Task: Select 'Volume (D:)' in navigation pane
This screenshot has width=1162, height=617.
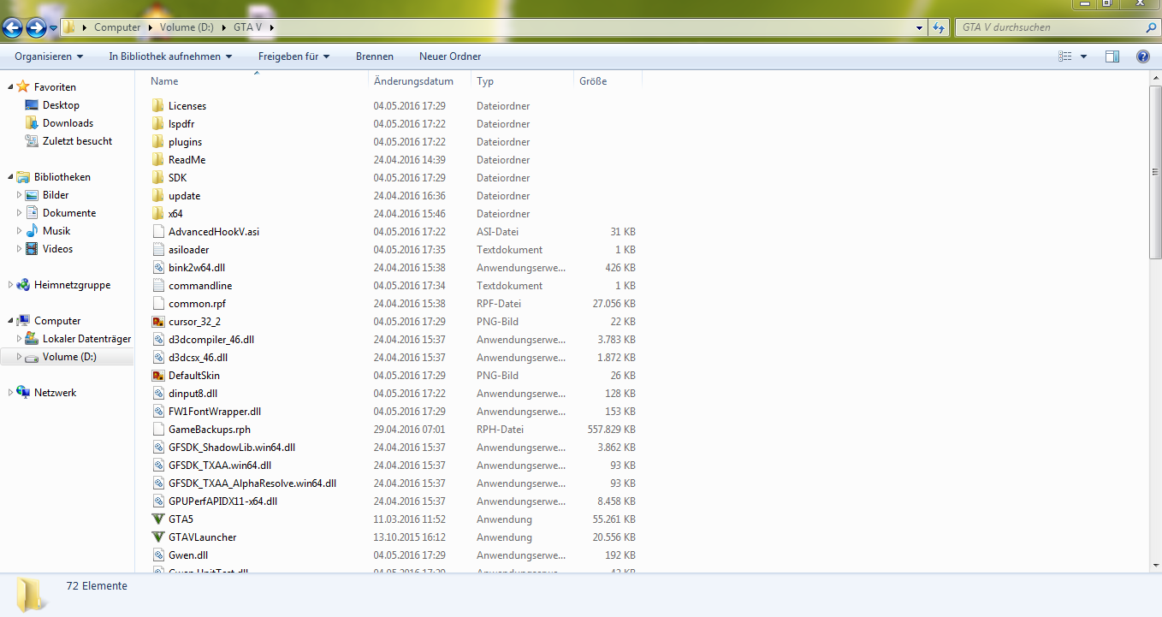Action: click(x=69, y=357)
